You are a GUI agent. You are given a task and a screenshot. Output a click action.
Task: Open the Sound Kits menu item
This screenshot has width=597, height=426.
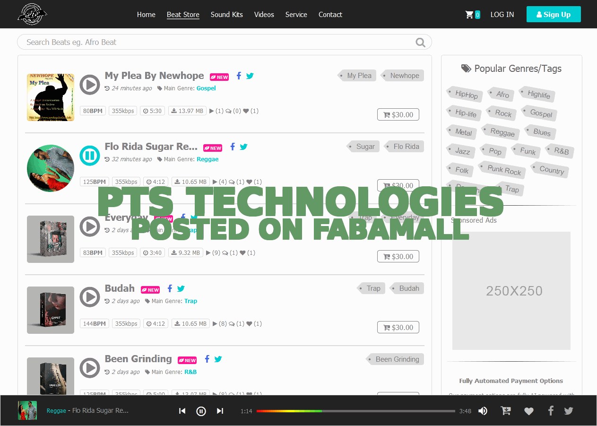pyautogui.click(x=227, y=15)
